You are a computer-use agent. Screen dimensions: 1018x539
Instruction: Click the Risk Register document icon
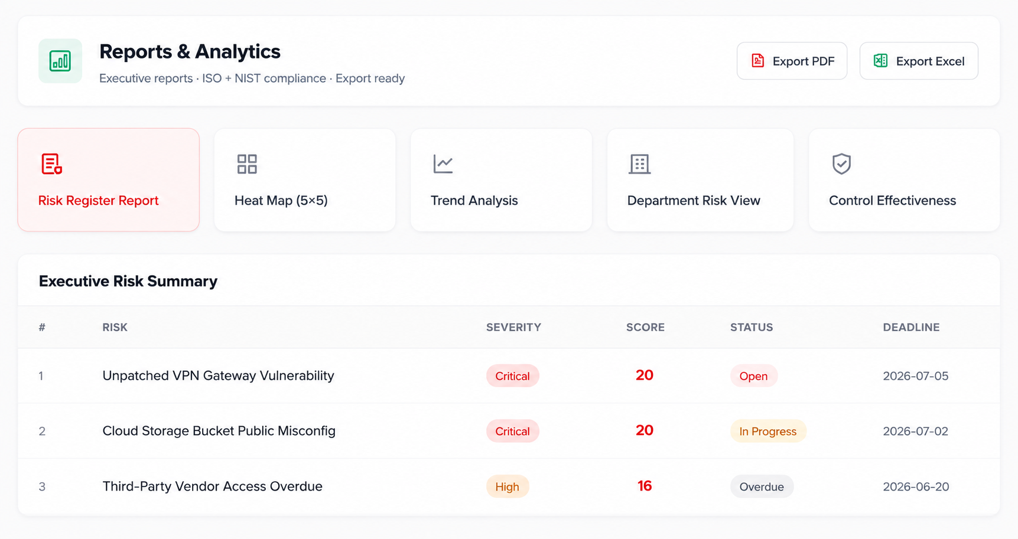coord(52,164)
